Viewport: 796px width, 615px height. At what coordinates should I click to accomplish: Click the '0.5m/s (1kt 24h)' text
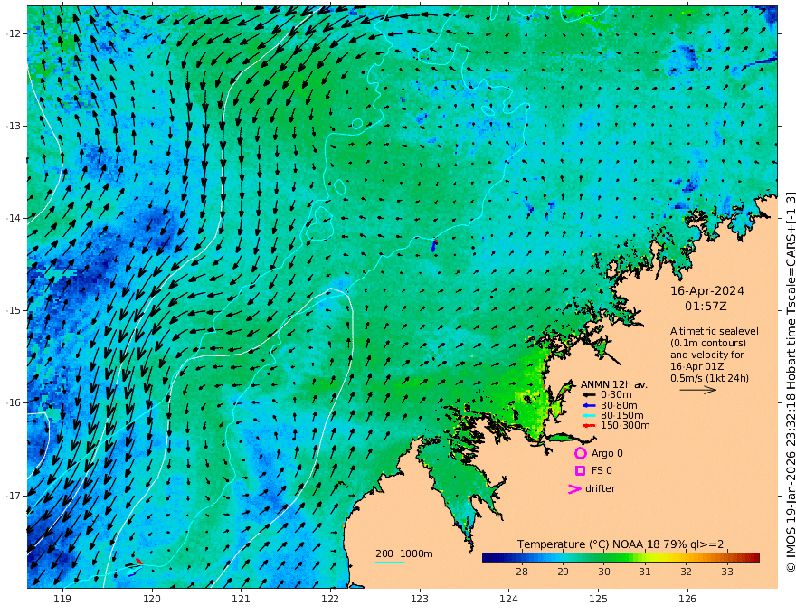point(710,378)
